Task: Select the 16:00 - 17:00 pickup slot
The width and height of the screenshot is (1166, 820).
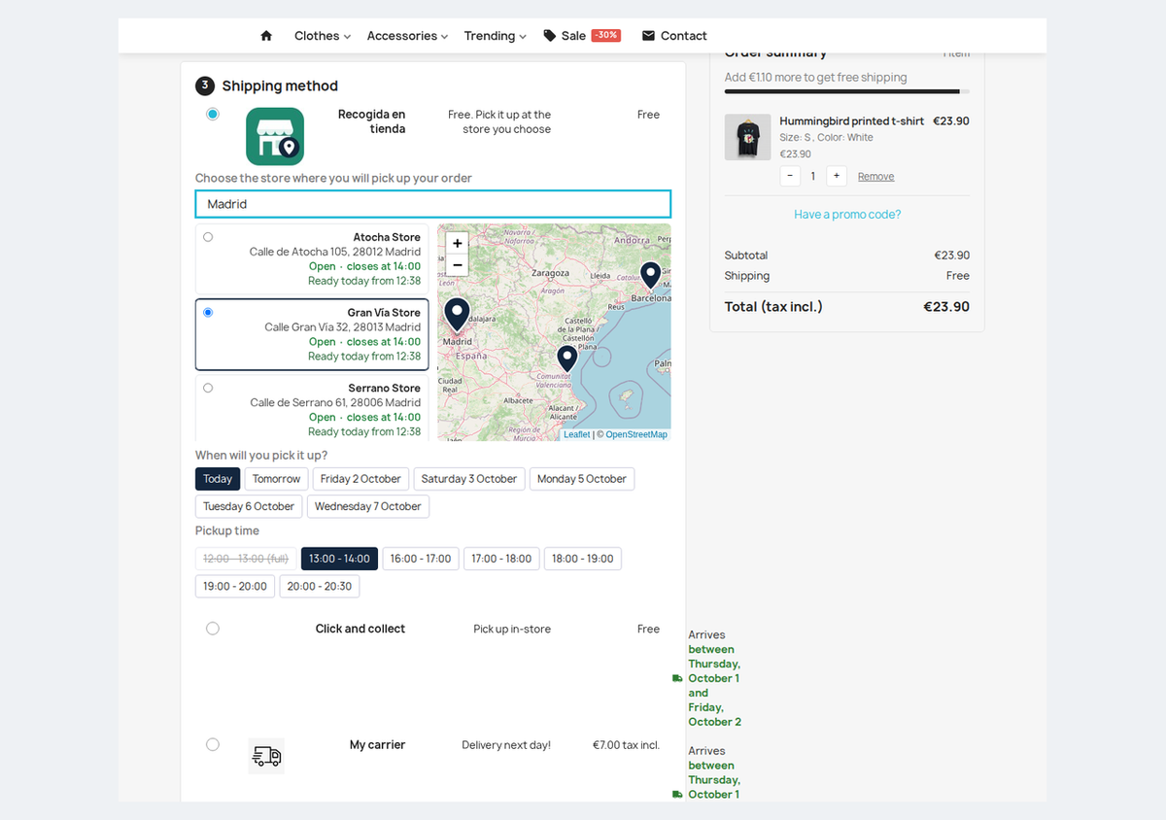Action: point(421,559)
